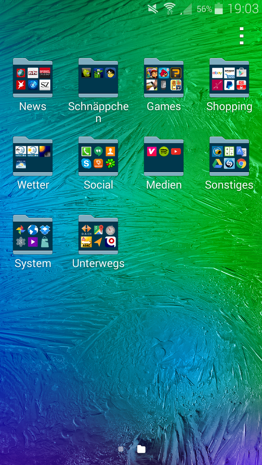Viewport: 262px width, 465px height.
Task: Tap the Hangouts icon in Social
Action: point(98,152)
